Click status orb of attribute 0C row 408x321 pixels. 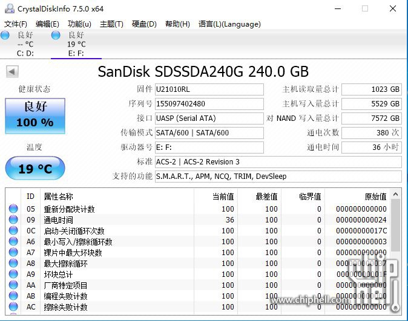click(13, 230)
